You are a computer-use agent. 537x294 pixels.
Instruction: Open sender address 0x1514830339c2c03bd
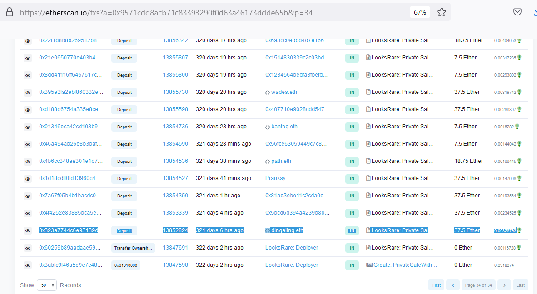(x=297, y=58)
